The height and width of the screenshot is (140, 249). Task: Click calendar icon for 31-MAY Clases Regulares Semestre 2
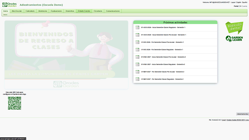pos(137,79)
